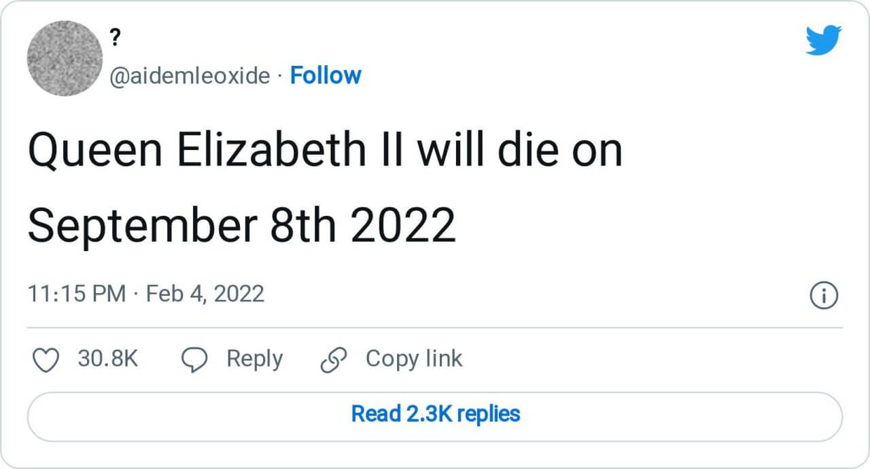Click the 11:15 PM time text
Image resolution: width=870 pixels, height=469 pixels.
(77, 294)
